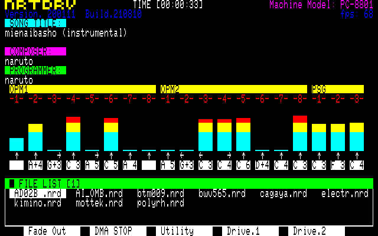This screenshot has width=378, height=236.
Task: Click the PSG channel group header
Action: pyautogui.click(x=337, y=89)
